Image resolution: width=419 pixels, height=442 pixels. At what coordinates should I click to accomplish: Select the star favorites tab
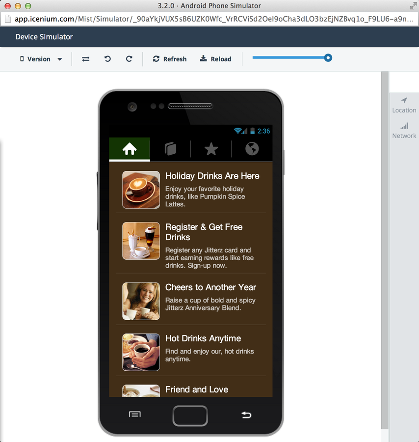211,149
